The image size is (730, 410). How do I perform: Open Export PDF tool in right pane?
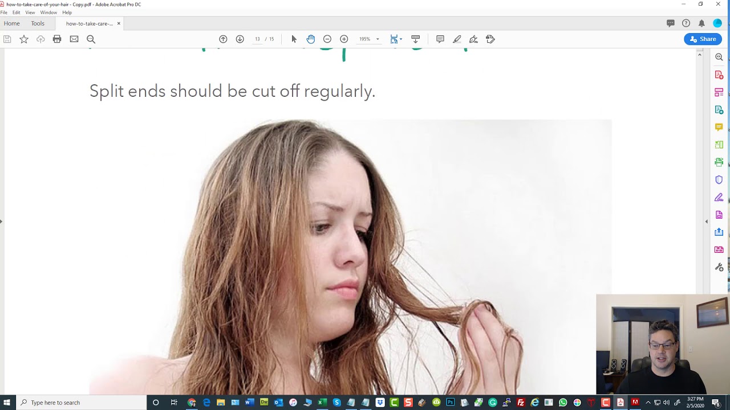pyautogui.click(x=719, y=109)
